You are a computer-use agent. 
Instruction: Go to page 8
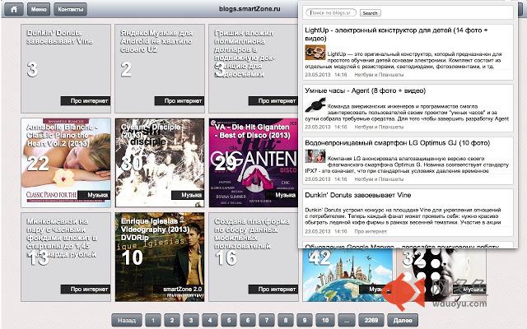[286, 320]
